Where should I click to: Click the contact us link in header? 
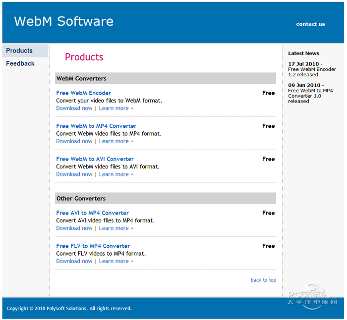(x=310, y=24)
